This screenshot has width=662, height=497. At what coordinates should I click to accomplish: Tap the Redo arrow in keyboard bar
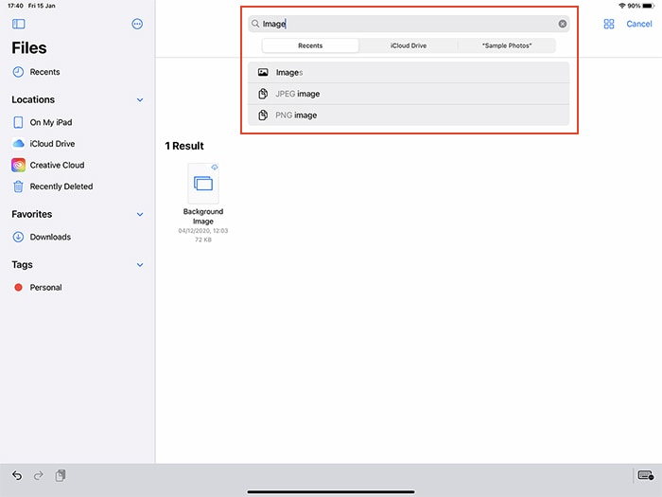(39, 476)
